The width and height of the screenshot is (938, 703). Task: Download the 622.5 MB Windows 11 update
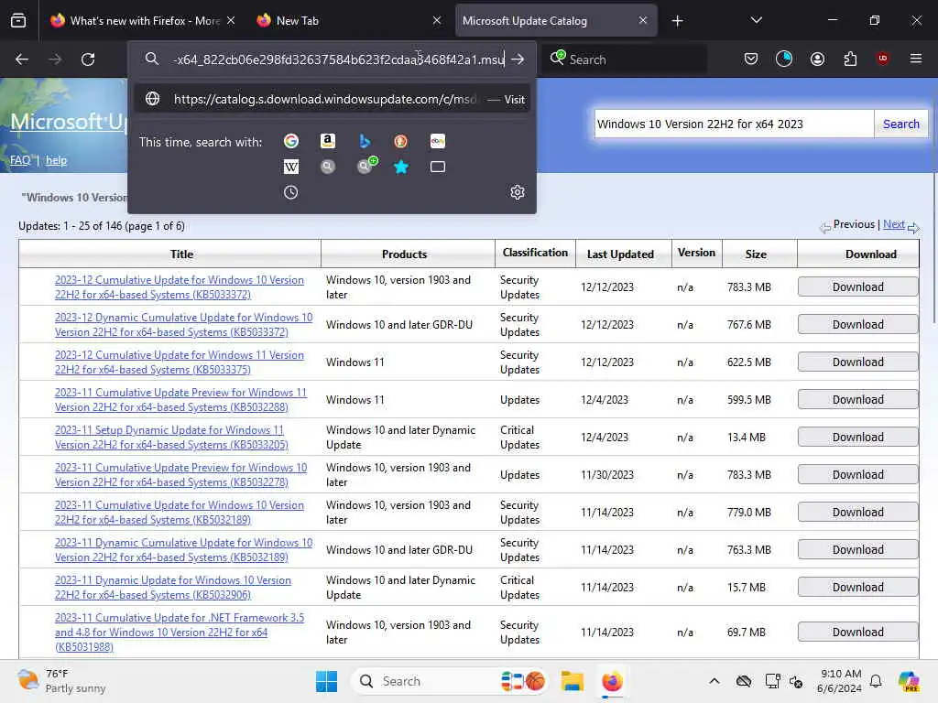coord(857,362)
